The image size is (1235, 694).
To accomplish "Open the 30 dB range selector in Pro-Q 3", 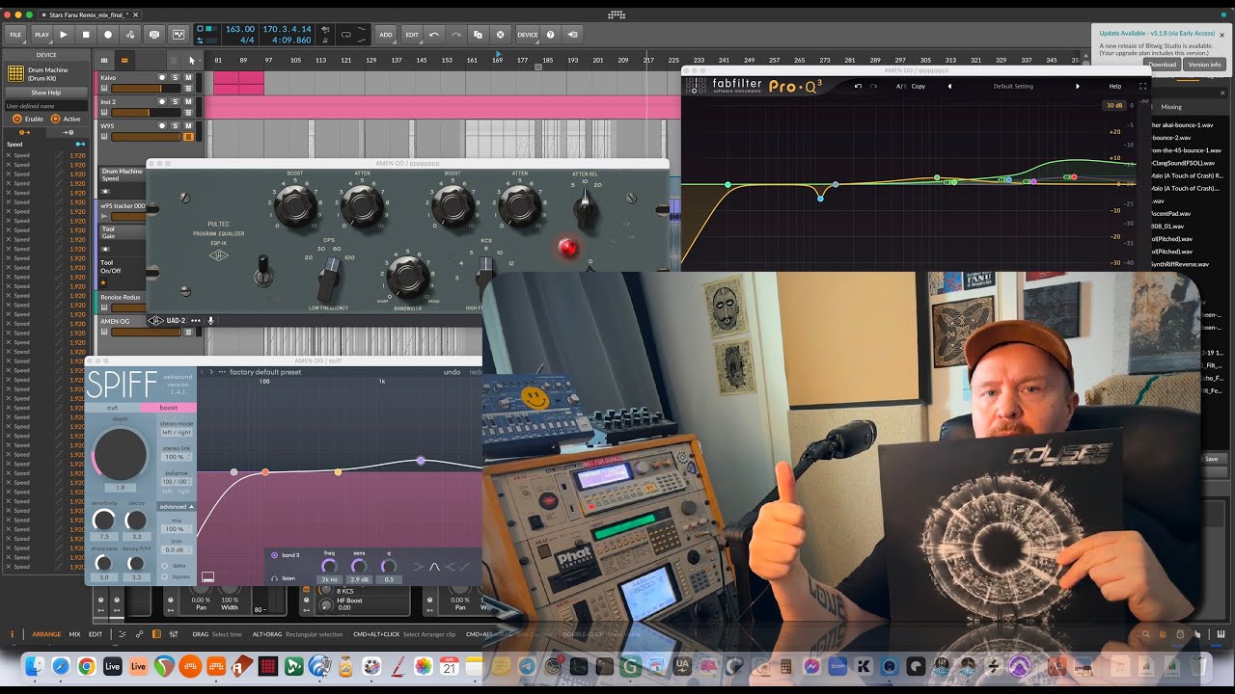I will click(1114, 105).
